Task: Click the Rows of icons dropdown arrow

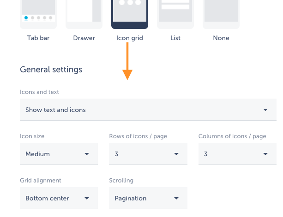Action: [176, 154]
